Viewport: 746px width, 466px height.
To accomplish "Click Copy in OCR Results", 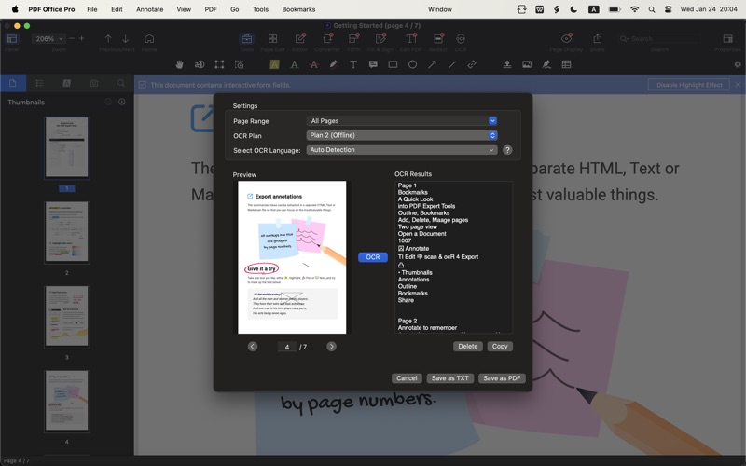I will 500,346.
